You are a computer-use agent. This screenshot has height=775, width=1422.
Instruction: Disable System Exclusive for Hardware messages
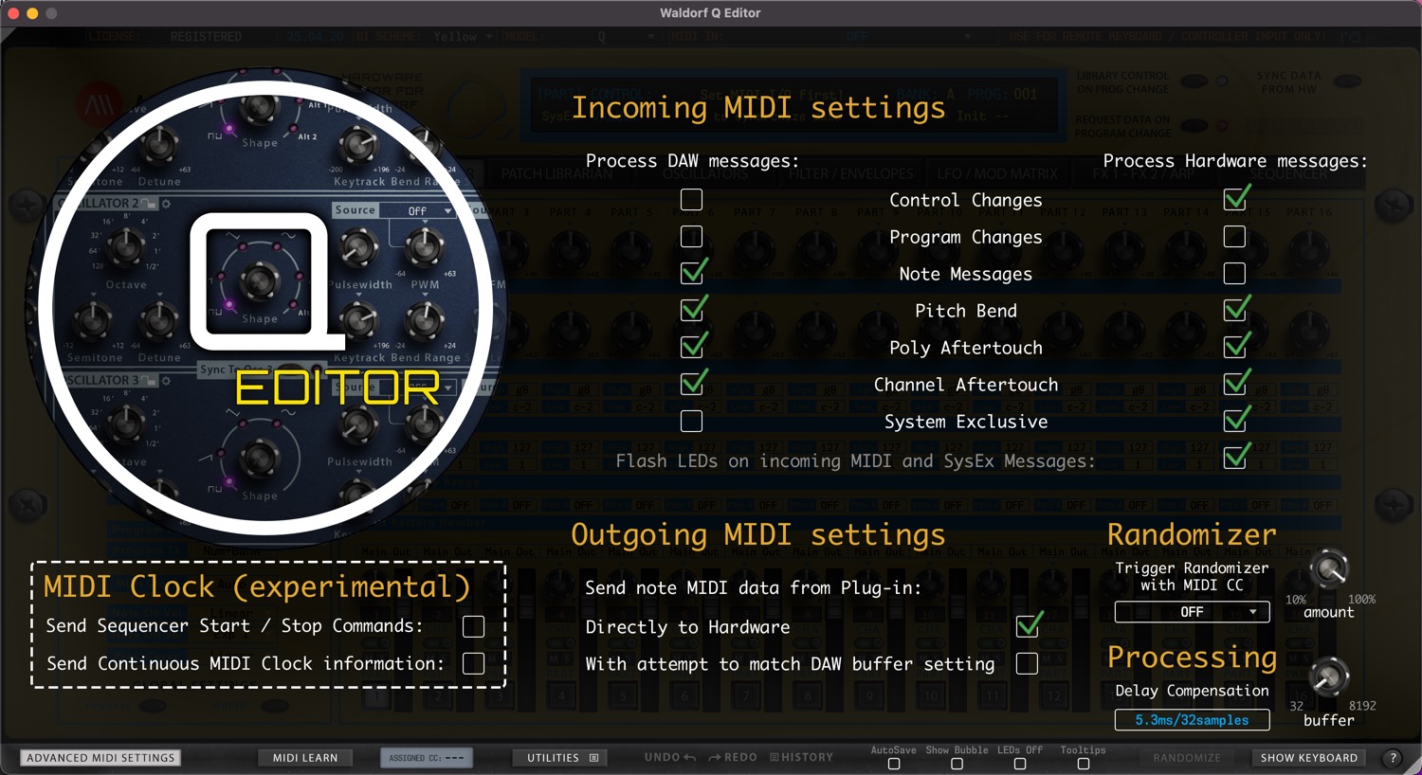[x=1234, y=422]
